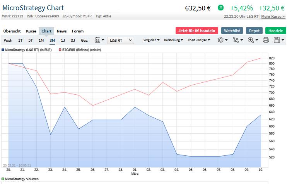This screenshot has height=184, width=287.
Task: Select the 1M time range
Action: point(41,40)
